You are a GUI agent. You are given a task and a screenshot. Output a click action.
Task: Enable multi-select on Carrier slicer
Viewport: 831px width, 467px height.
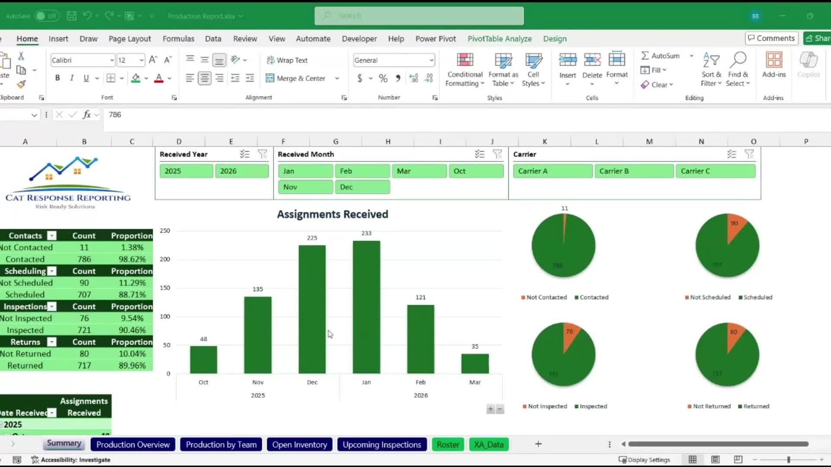pyautogui.click(x=731, y=154)
